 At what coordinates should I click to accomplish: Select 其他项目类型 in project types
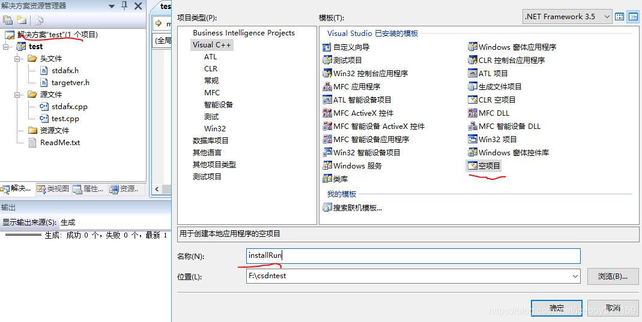pos(214,165)
